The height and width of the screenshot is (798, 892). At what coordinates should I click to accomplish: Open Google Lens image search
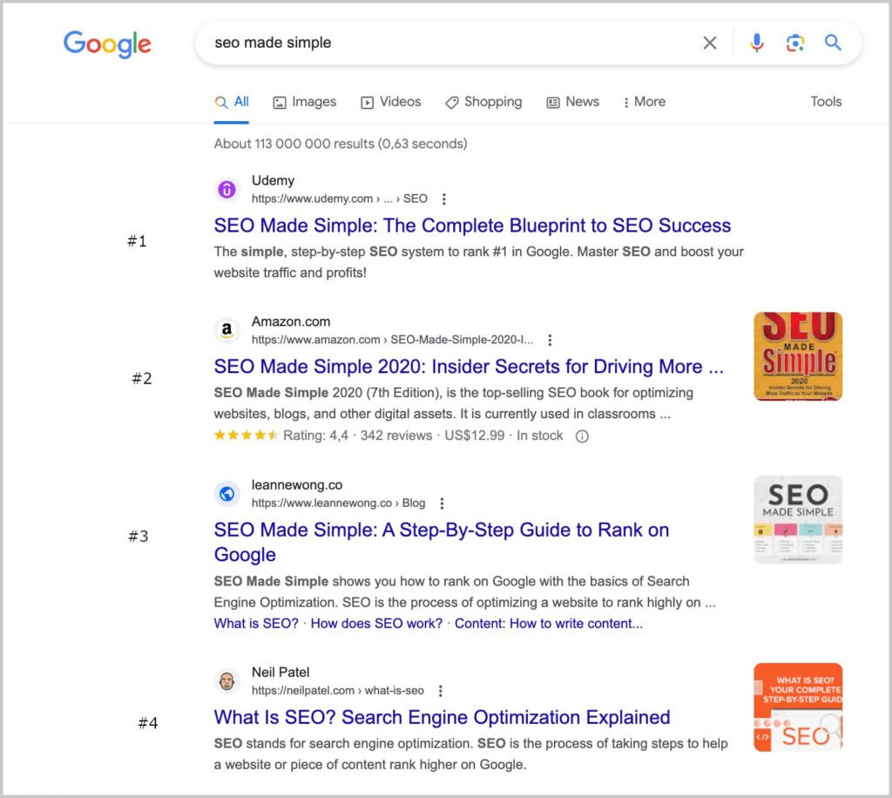tap(794, 42)
